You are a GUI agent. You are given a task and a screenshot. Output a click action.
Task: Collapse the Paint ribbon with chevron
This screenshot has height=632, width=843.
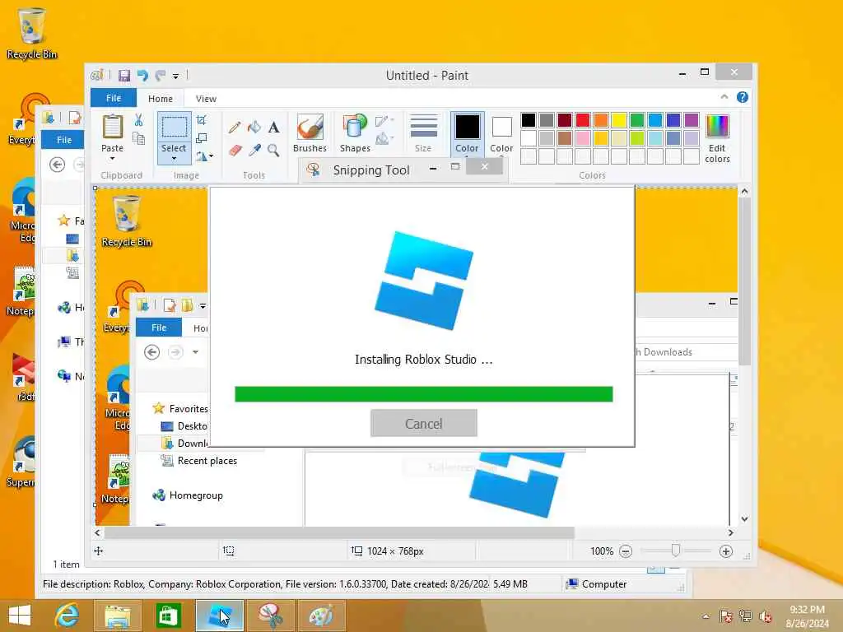click(x=724, y=97)
